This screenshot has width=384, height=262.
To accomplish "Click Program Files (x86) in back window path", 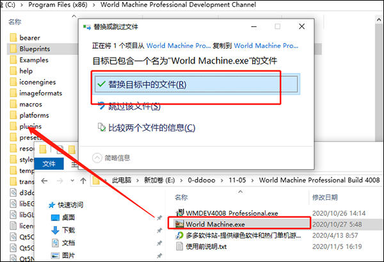I will (58, 4).
